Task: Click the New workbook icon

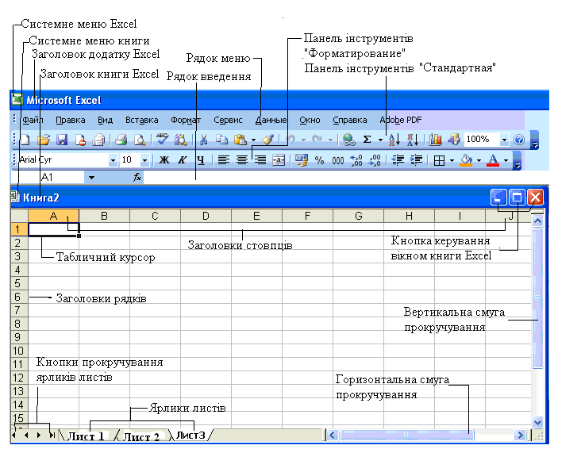Action: pyautogui.click(x=25, y=140)
